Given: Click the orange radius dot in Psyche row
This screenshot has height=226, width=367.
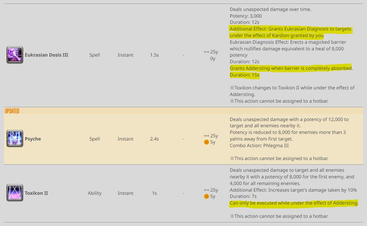Looking at the screenshot, I should pos(207,142).
